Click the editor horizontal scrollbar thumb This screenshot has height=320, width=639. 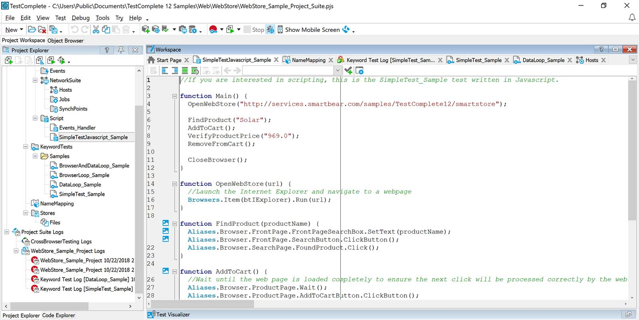coord(203,304)
